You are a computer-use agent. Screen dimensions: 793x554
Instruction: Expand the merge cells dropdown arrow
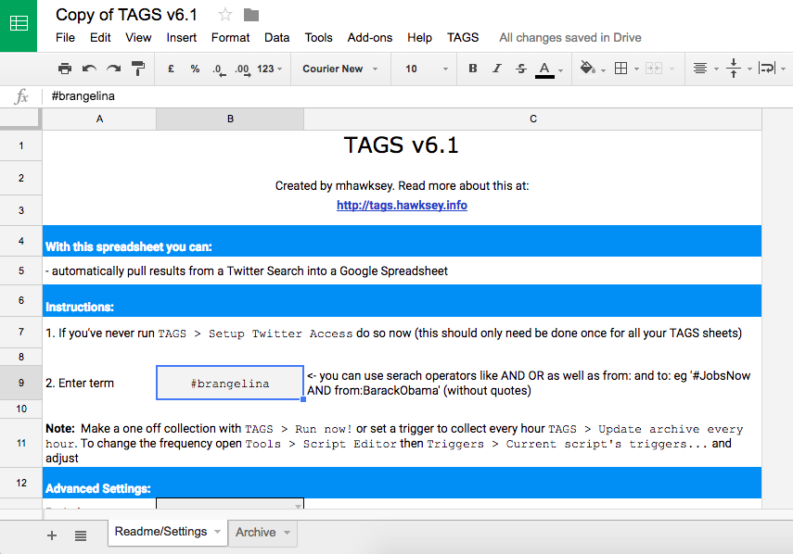[671, 69]
